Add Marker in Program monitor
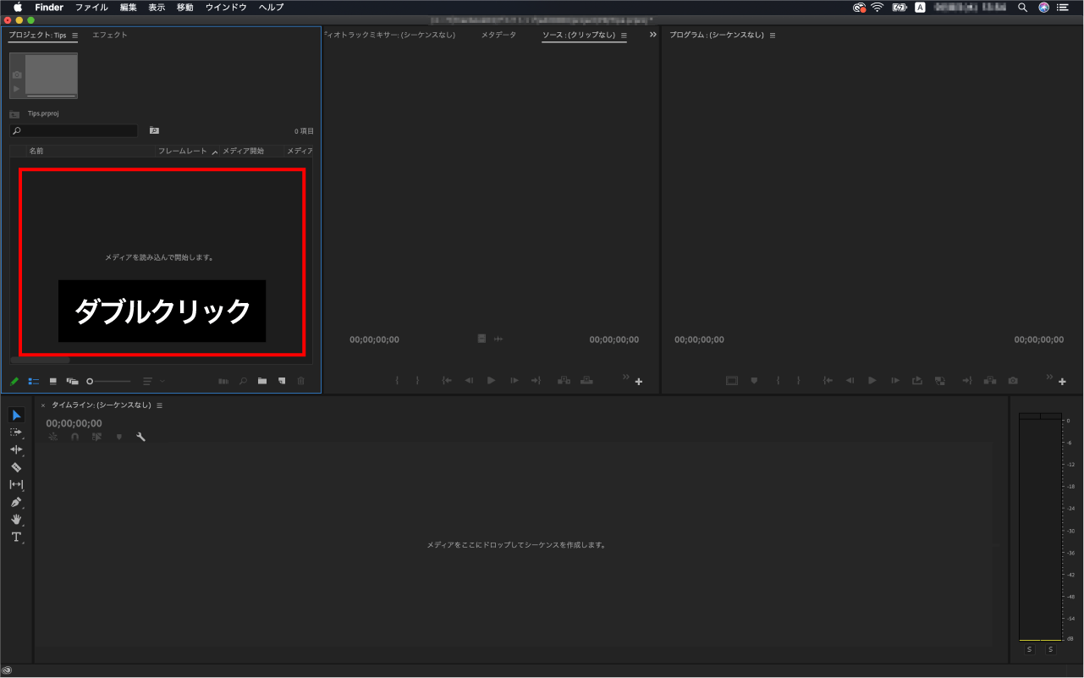The image size is (1084, 678). tap(754, 381)
